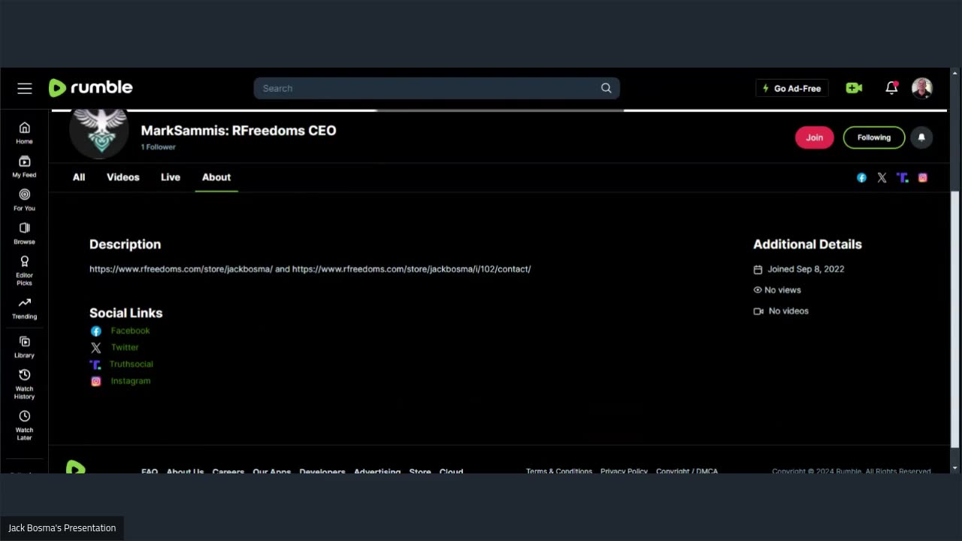The height and width of the screenshot is (541, 962).
Task: Open the Twitter social link text
Action: click(x=125, y=347)
